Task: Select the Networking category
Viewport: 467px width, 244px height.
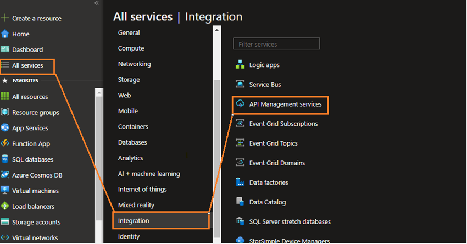Action: click(134, 64)
